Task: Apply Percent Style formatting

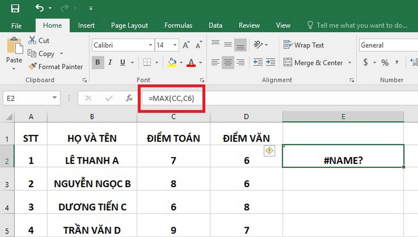Action: tap(385, 63)
